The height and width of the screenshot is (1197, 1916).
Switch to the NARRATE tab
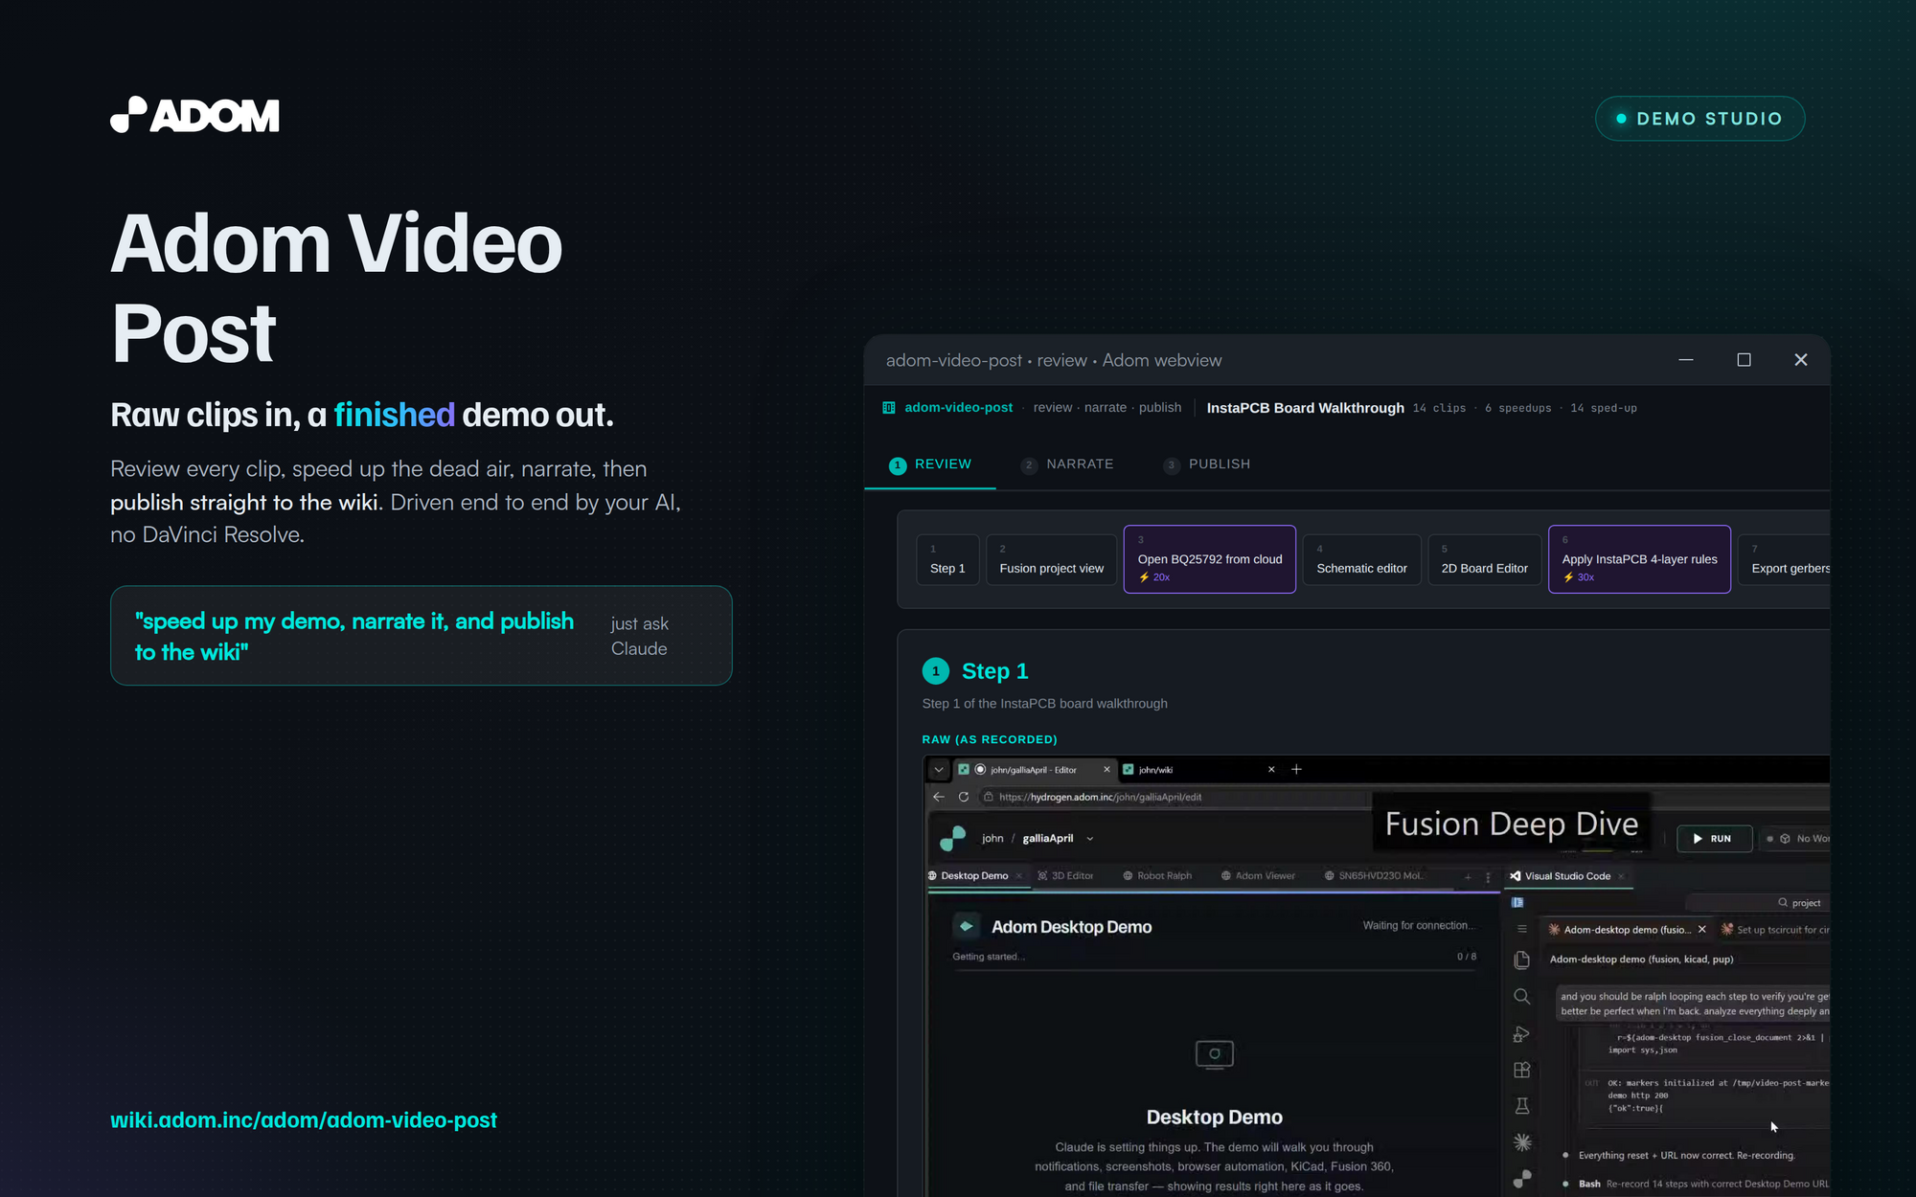[x=1067, y=464]
